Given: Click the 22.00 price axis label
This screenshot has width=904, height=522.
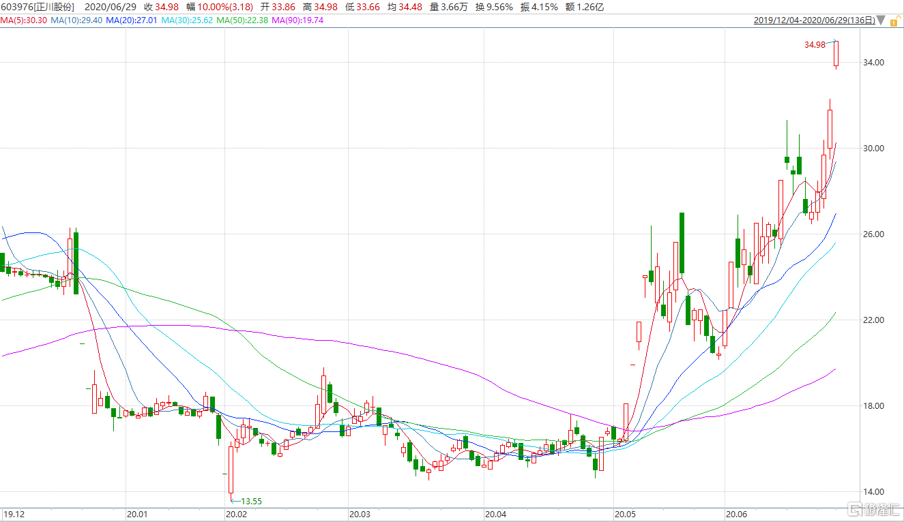Looking at the screenshot, I should click(x=873, y=320).
